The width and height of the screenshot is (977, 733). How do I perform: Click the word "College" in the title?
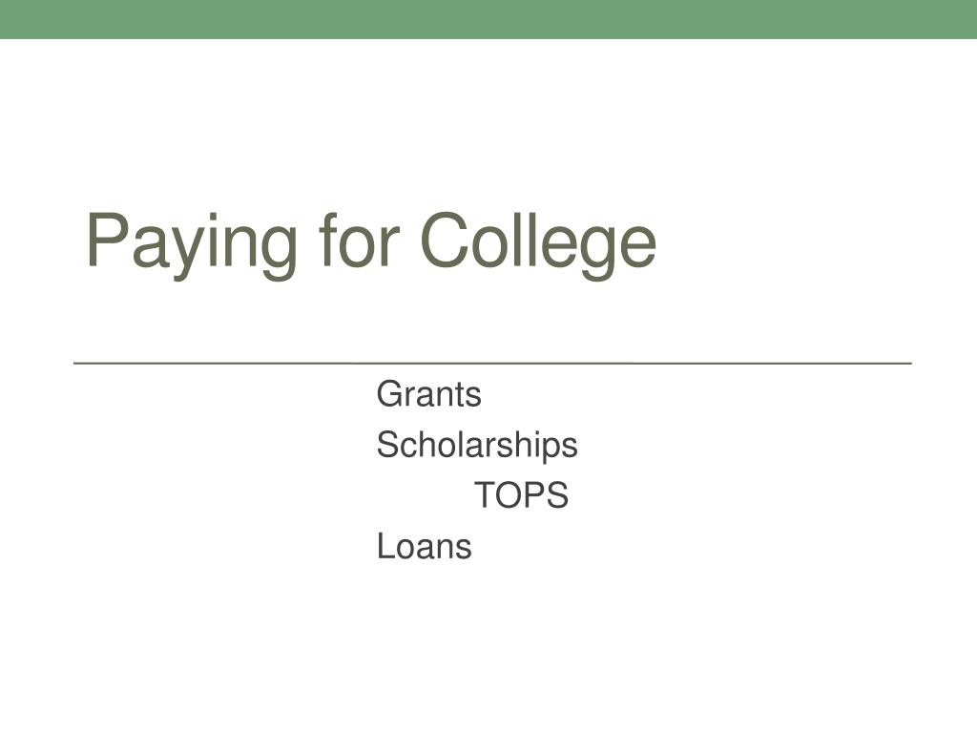point(539,244)
